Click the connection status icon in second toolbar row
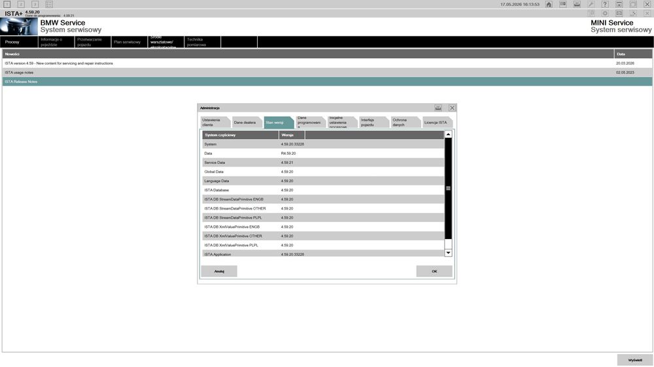The image size is (654, 367). [x=633, y=13]
